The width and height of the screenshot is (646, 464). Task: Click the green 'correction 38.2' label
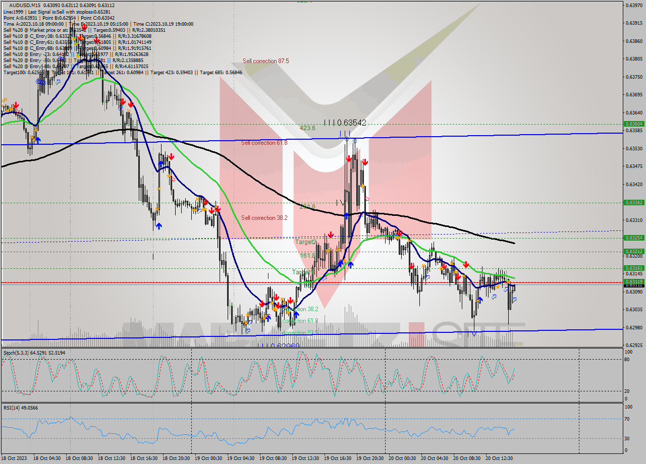coord(300,309)
